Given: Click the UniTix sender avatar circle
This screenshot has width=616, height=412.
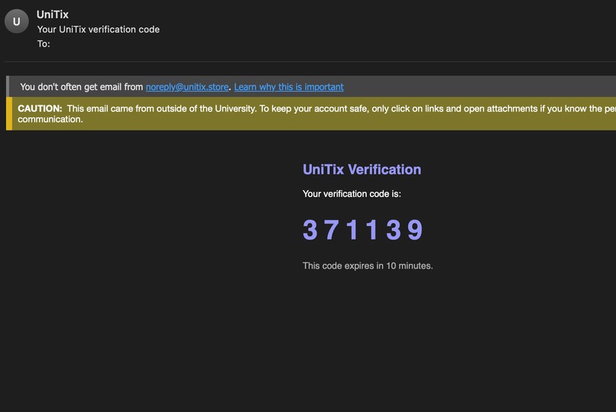Looking at the screenshot, I should [17, 21].
